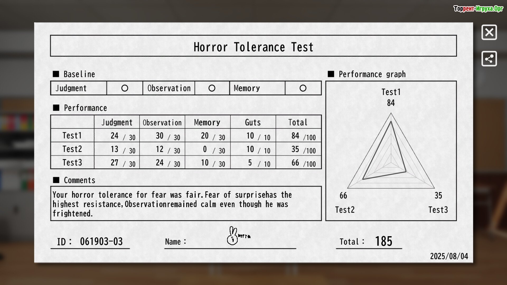Click the triangular performance radar chart
507x285 pixels.
pos(391,158)
